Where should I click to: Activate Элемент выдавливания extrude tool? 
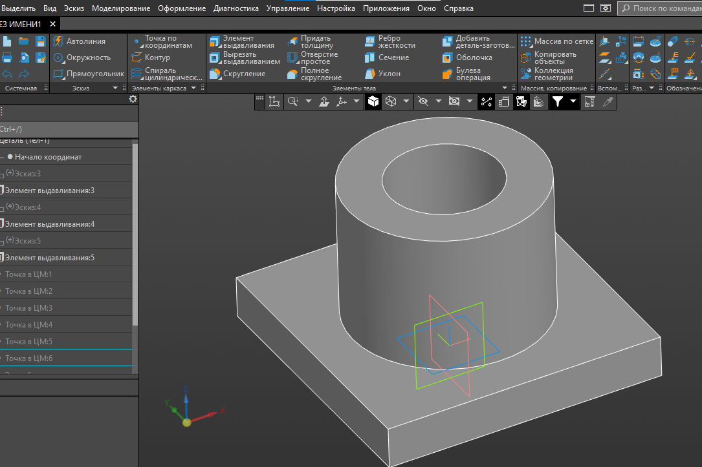[x=242, y=42]
